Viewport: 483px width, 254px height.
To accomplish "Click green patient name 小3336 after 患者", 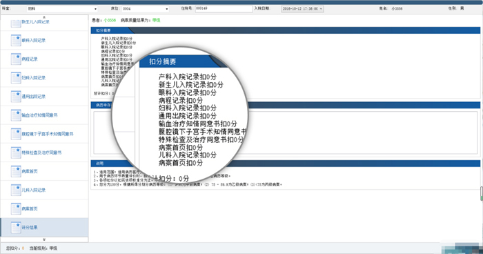I will (110, 20).
